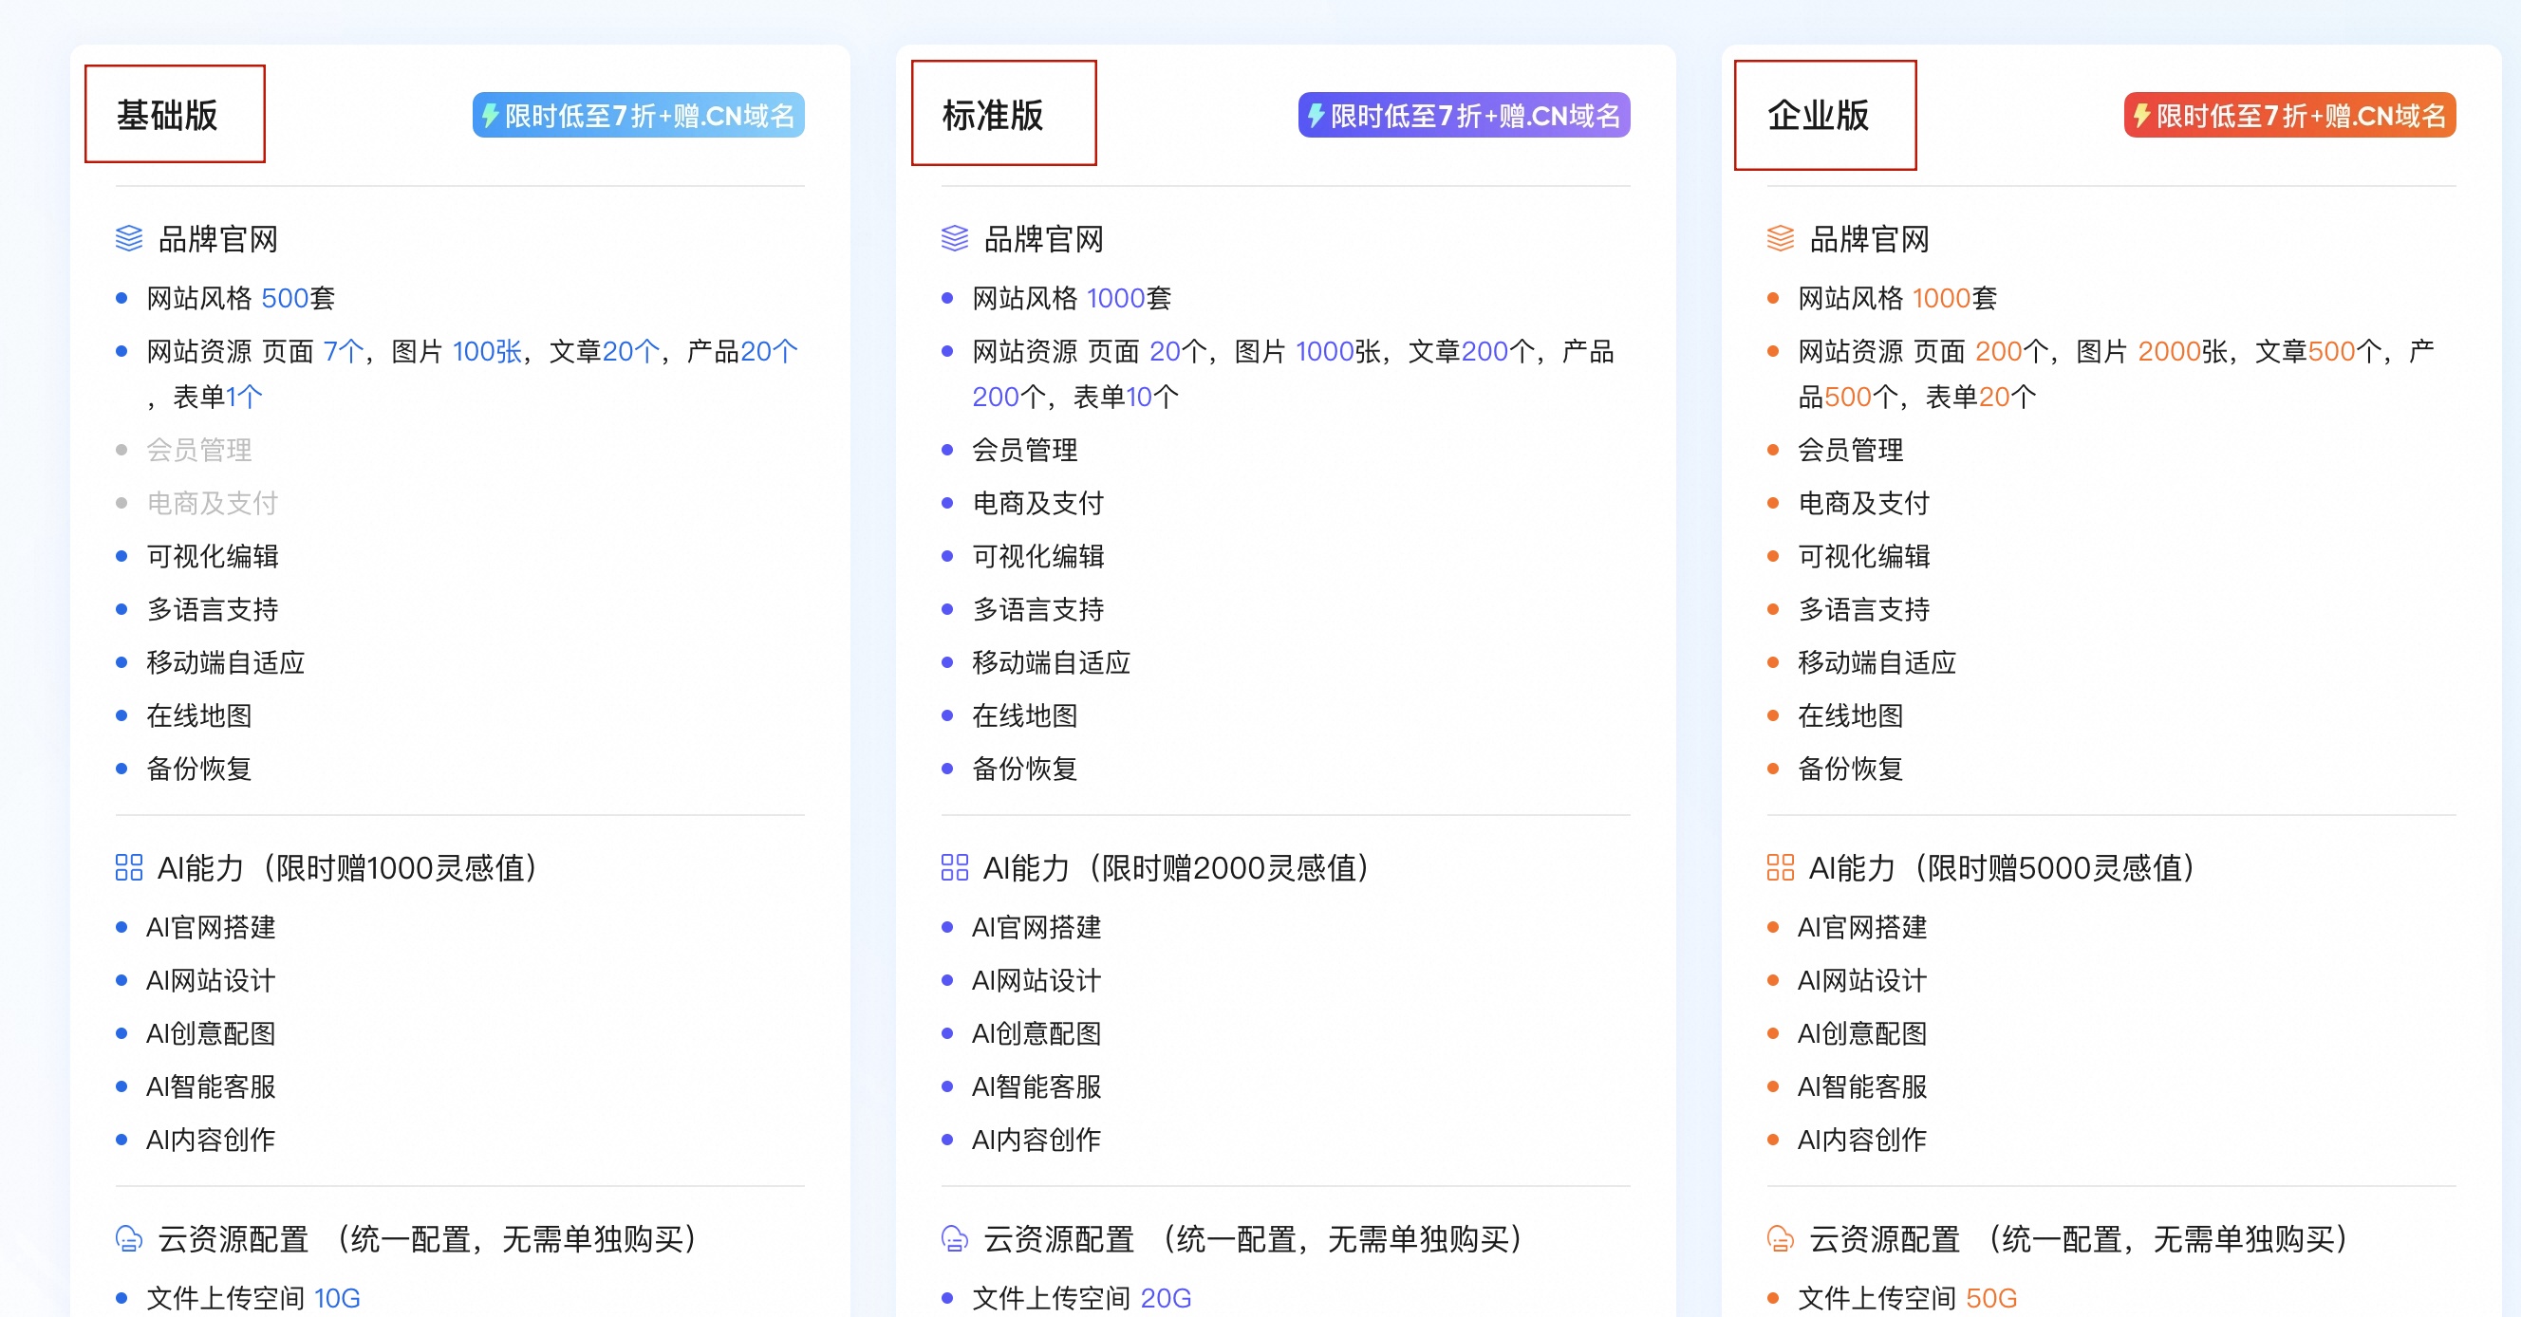Click the orange 限时低至7折 promo badge in 企业版
This screenshot has height=1317, width=2521.
2289,116
